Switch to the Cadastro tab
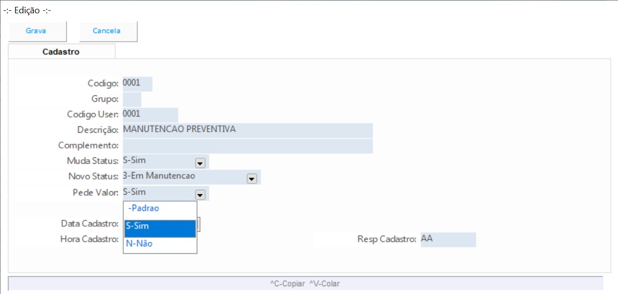 click(x=61, y=52)
